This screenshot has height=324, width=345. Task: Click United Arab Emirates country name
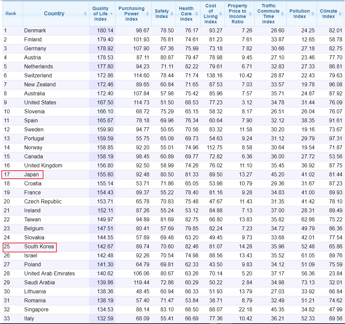pos(49,274)
